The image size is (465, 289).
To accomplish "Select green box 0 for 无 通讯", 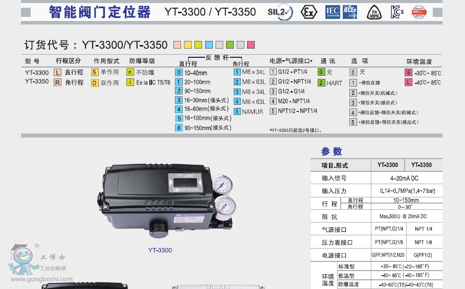I will [x=321, y=72].
